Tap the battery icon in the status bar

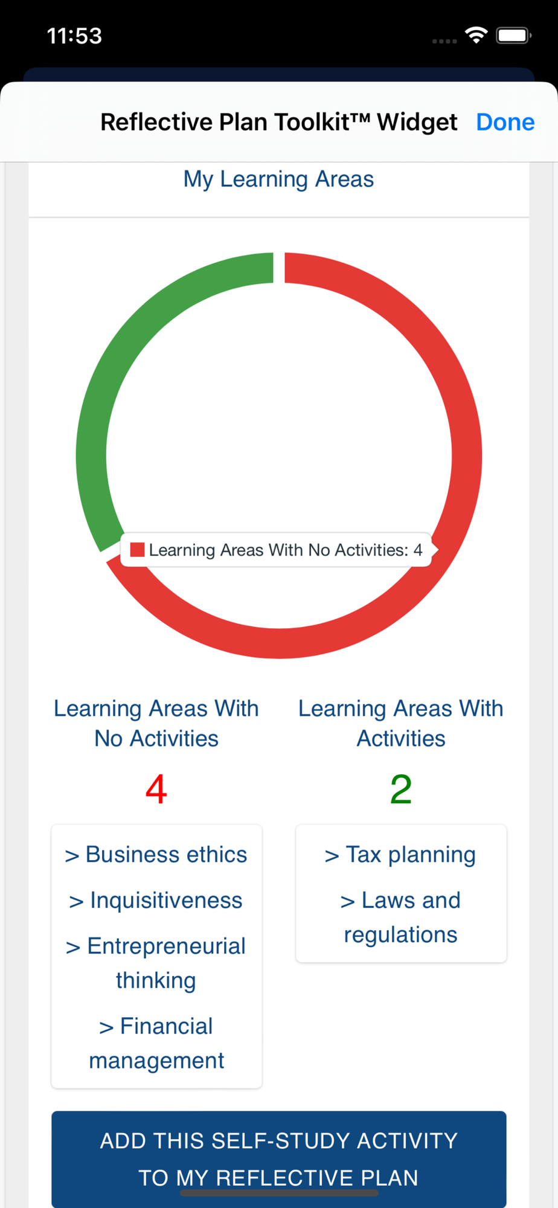click(x=513, y=36)
